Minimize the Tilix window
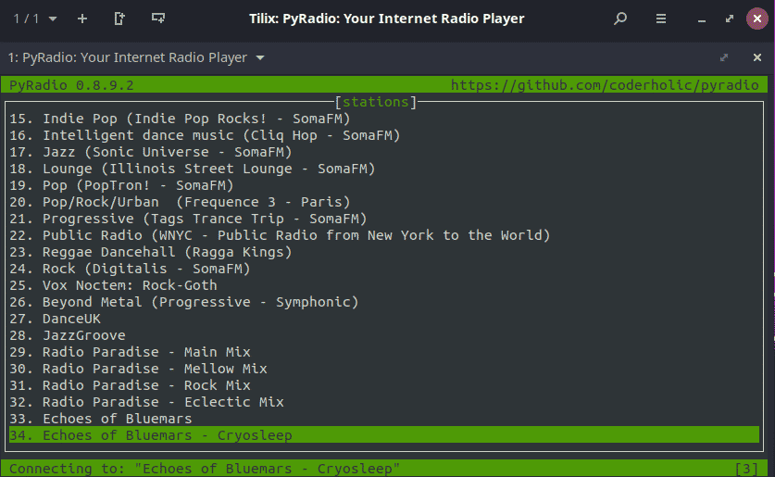The width and height of the screenshot is (775, 477). click(701, 19)
